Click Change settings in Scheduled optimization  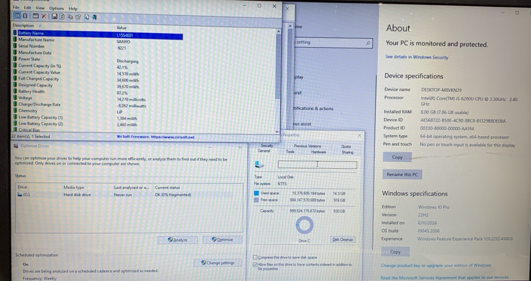tap(218, 263)
